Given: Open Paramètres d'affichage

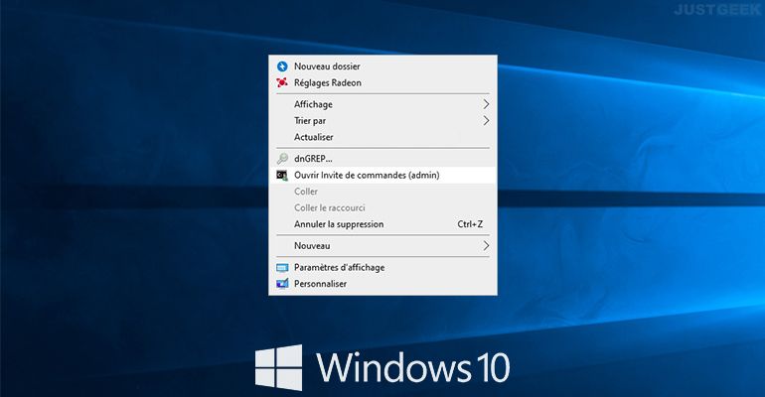Looking at the screenshot, I should pos(382,267).
